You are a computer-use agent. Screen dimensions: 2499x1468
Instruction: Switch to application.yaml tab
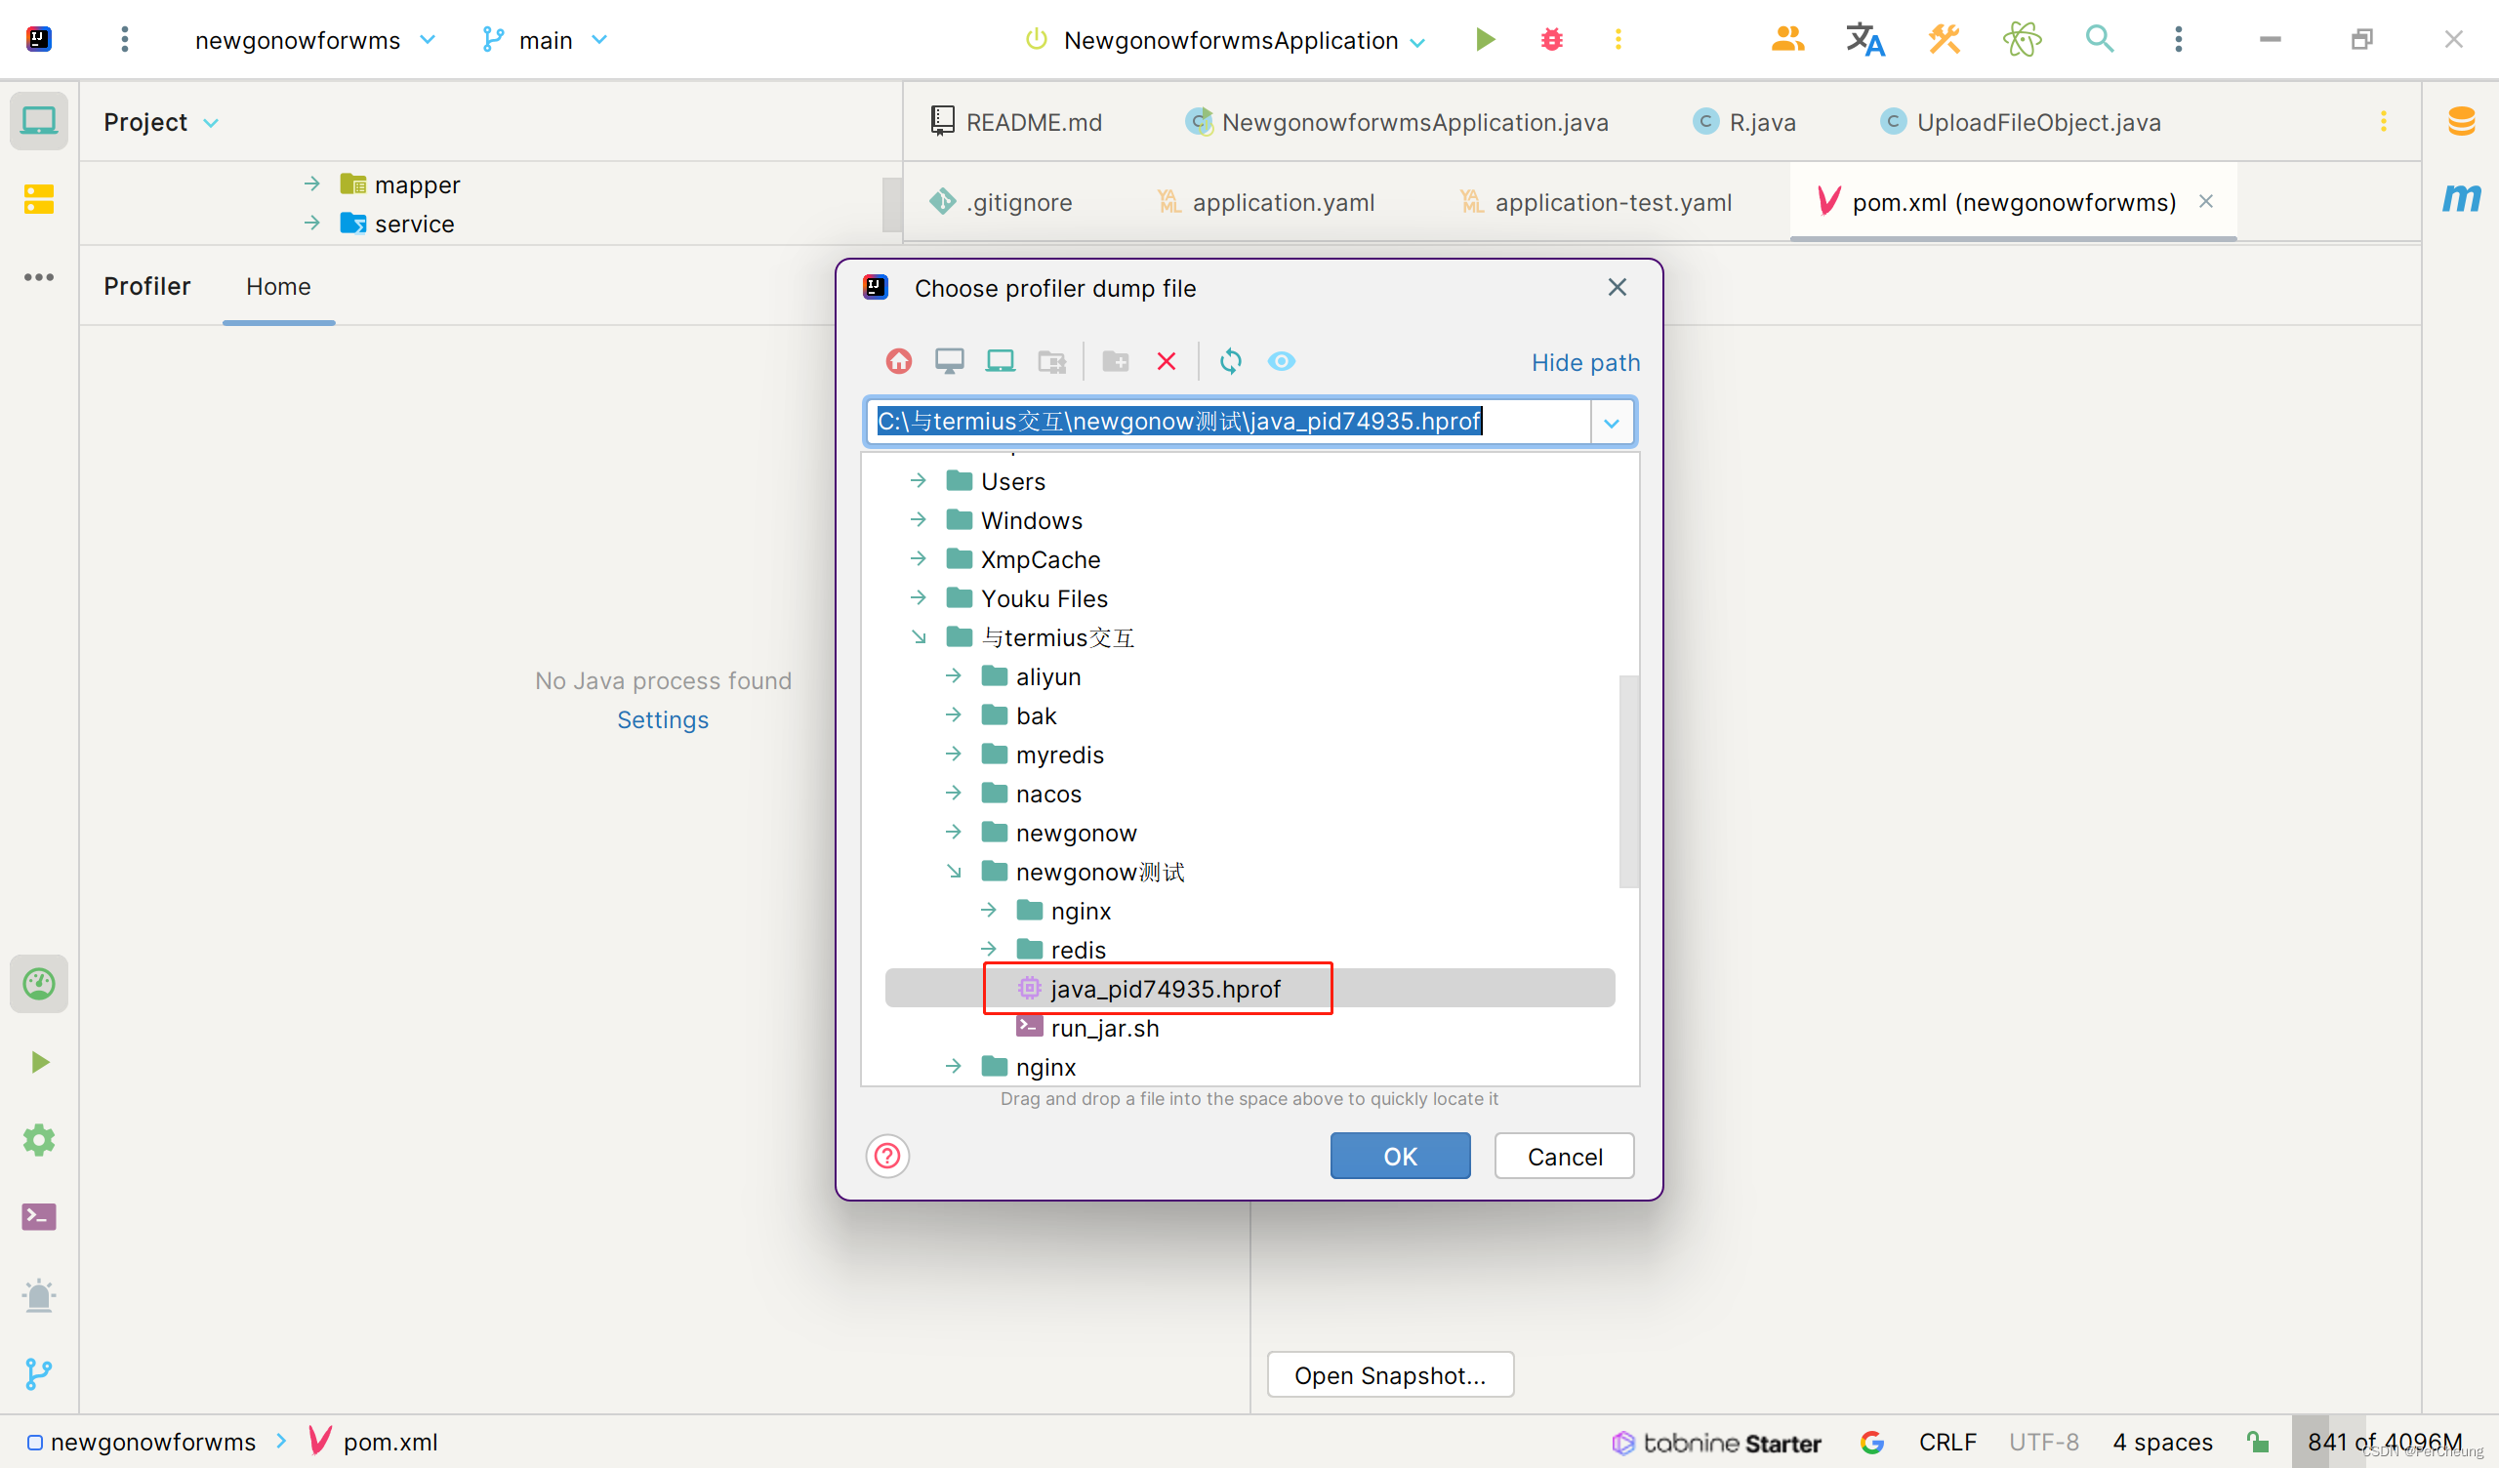[1283, 202]
